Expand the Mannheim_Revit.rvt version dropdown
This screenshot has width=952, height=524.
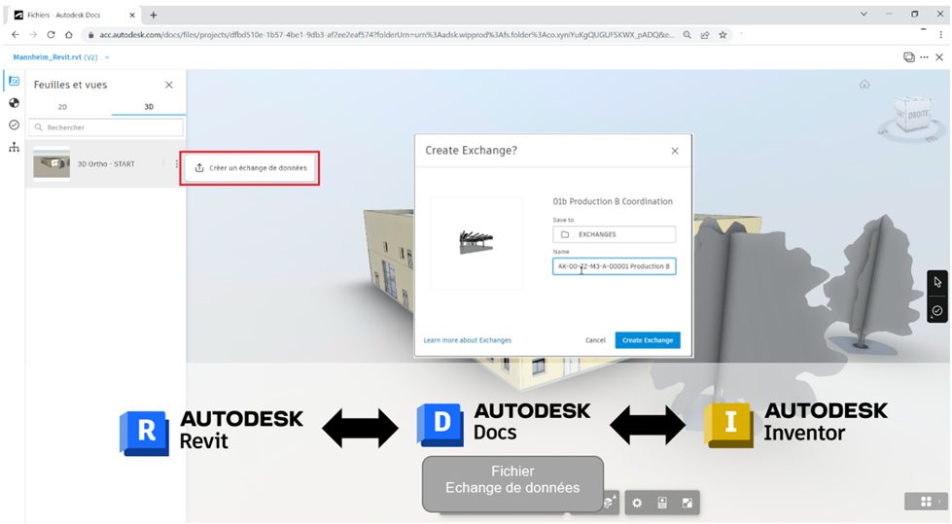pyautogui.click(x=107, y=57)
